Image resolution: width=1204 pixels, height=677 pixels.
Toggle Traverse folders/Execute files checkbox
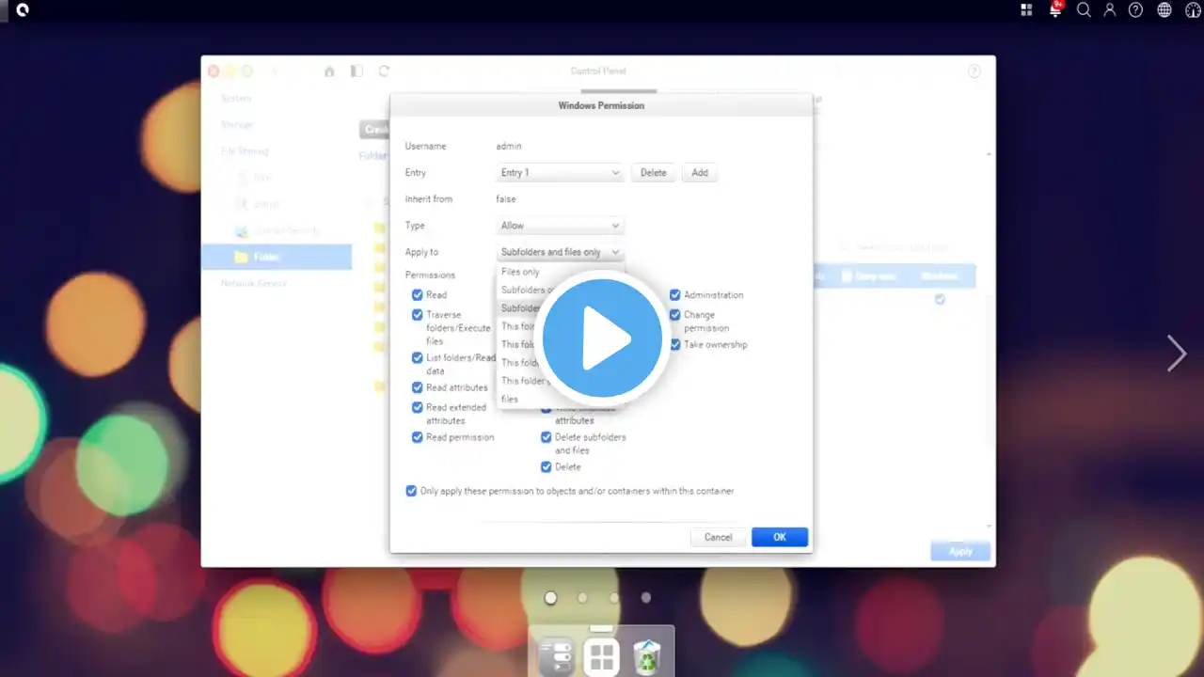(x=418, y=315)
